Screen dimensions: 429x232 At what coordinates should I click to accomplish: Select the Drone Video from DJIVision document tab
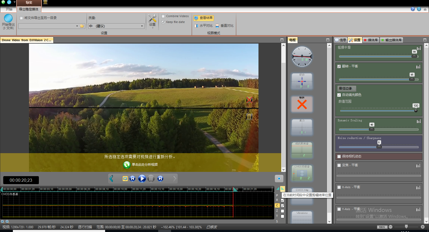(27, 40)
